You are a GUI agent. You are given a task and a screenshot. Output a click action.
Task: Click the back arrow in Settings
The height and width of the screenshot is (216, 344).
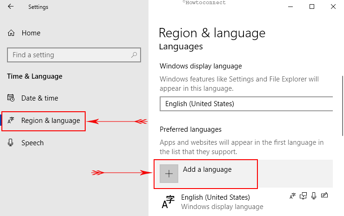11,7
